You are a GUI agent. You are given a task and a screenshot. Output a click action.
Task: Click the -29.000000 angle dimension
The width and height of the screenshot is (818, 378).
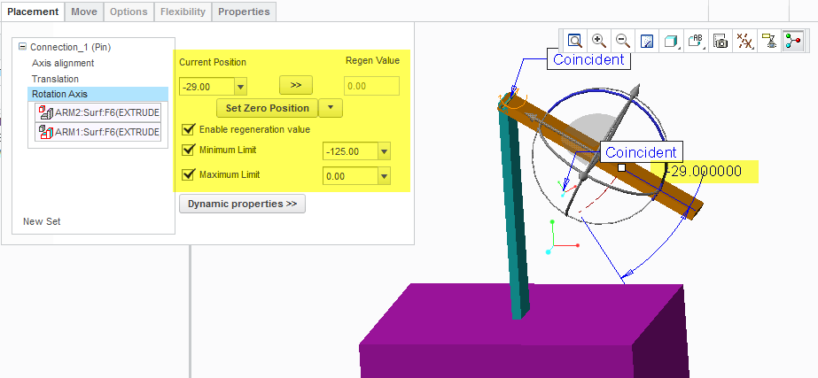click(705, 171)
